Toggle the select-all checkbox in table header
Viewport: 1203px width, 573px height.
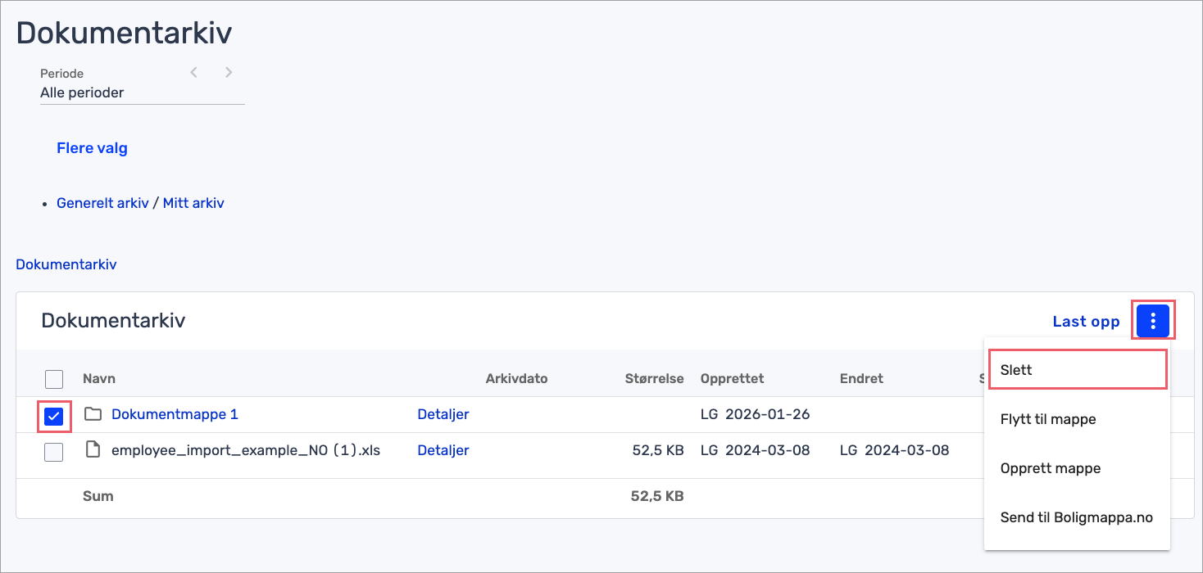53,379
